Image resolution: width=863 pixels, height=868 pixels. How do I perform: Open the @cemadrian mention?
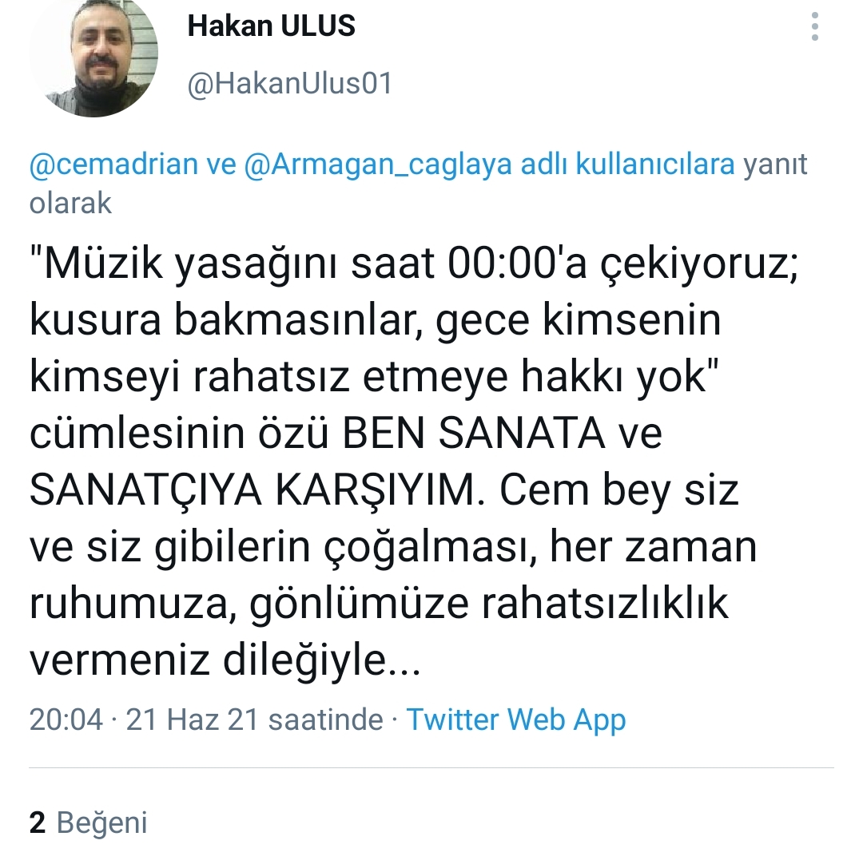point(113,164)
